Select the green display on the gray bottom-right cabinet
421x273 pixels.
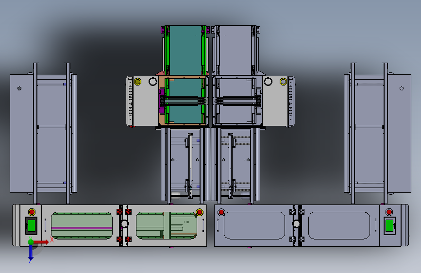tap(389, 225)
